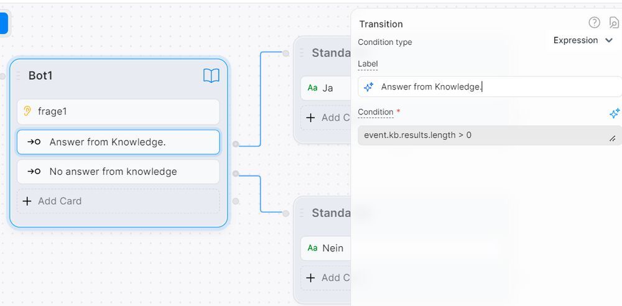This screenshot has width=622, height=306.
Task: Click the AI sparkle icon in Label field
Action: click(x=368, y=87)
